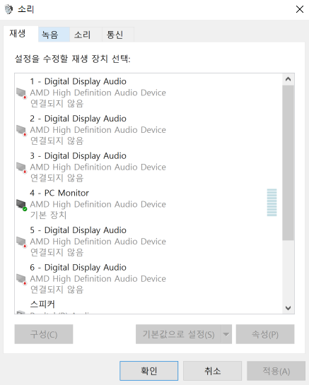Select the 3 - Digital Display Audio device icon
The width and height of the screenshot is (309, 385).
click(22, 168)
